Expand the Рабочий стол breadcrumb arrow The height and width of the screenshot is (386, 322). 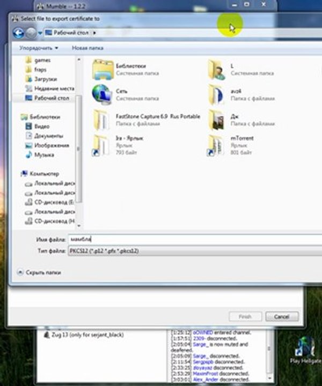click(94, 33)
